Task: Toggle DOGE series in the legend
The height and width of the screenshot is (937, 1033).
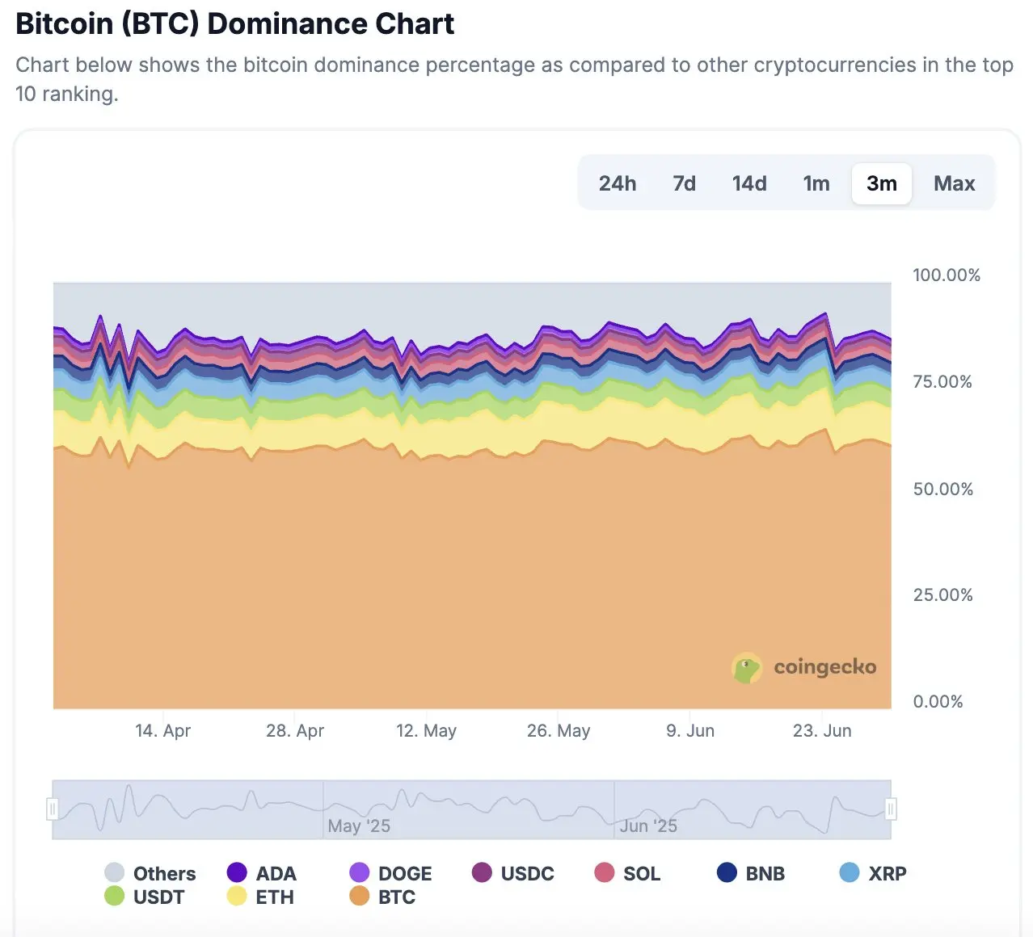Action: 391,873
